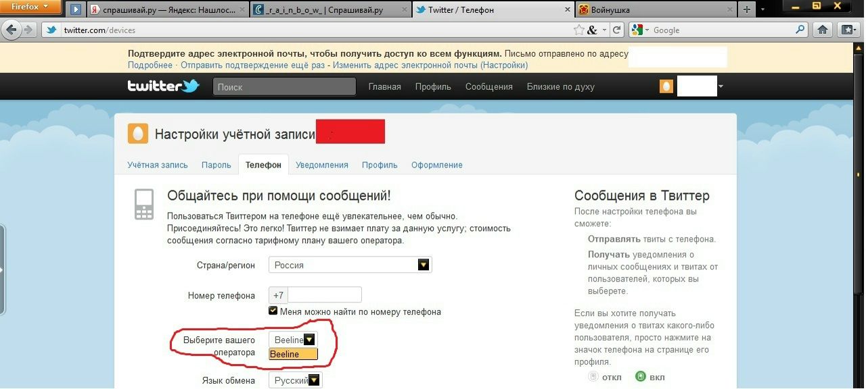Screen dimensions: 866x389
Task: Click the Firefox home icon
Action: 823,30
